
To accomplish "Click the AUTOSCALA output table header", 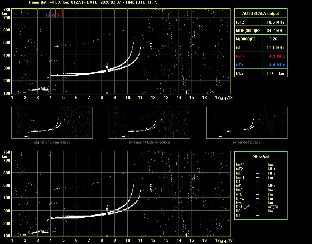I will tap(260, 13).
